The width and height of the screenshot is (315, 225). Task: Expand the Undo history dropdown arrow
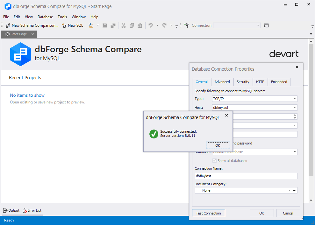coord(157,25)
